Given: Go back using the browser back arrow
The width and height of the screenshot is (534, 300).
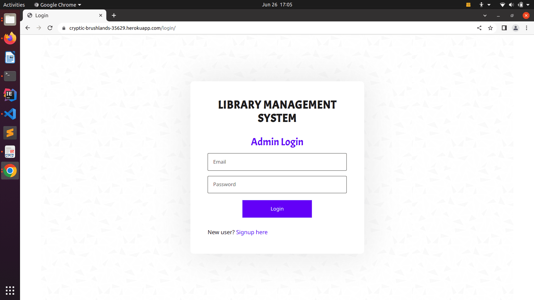Looking at the screenshot, I should pos(28,28).
